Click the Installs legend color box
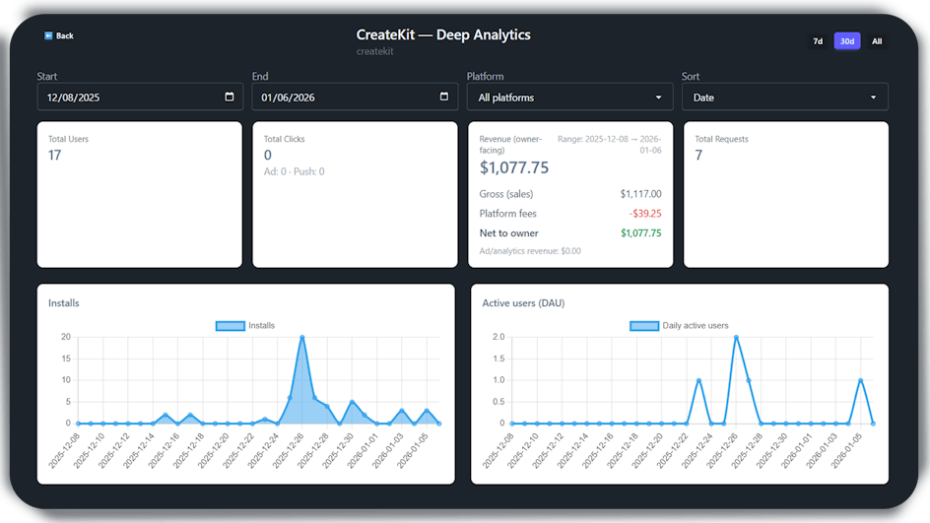 coord(230,325)
